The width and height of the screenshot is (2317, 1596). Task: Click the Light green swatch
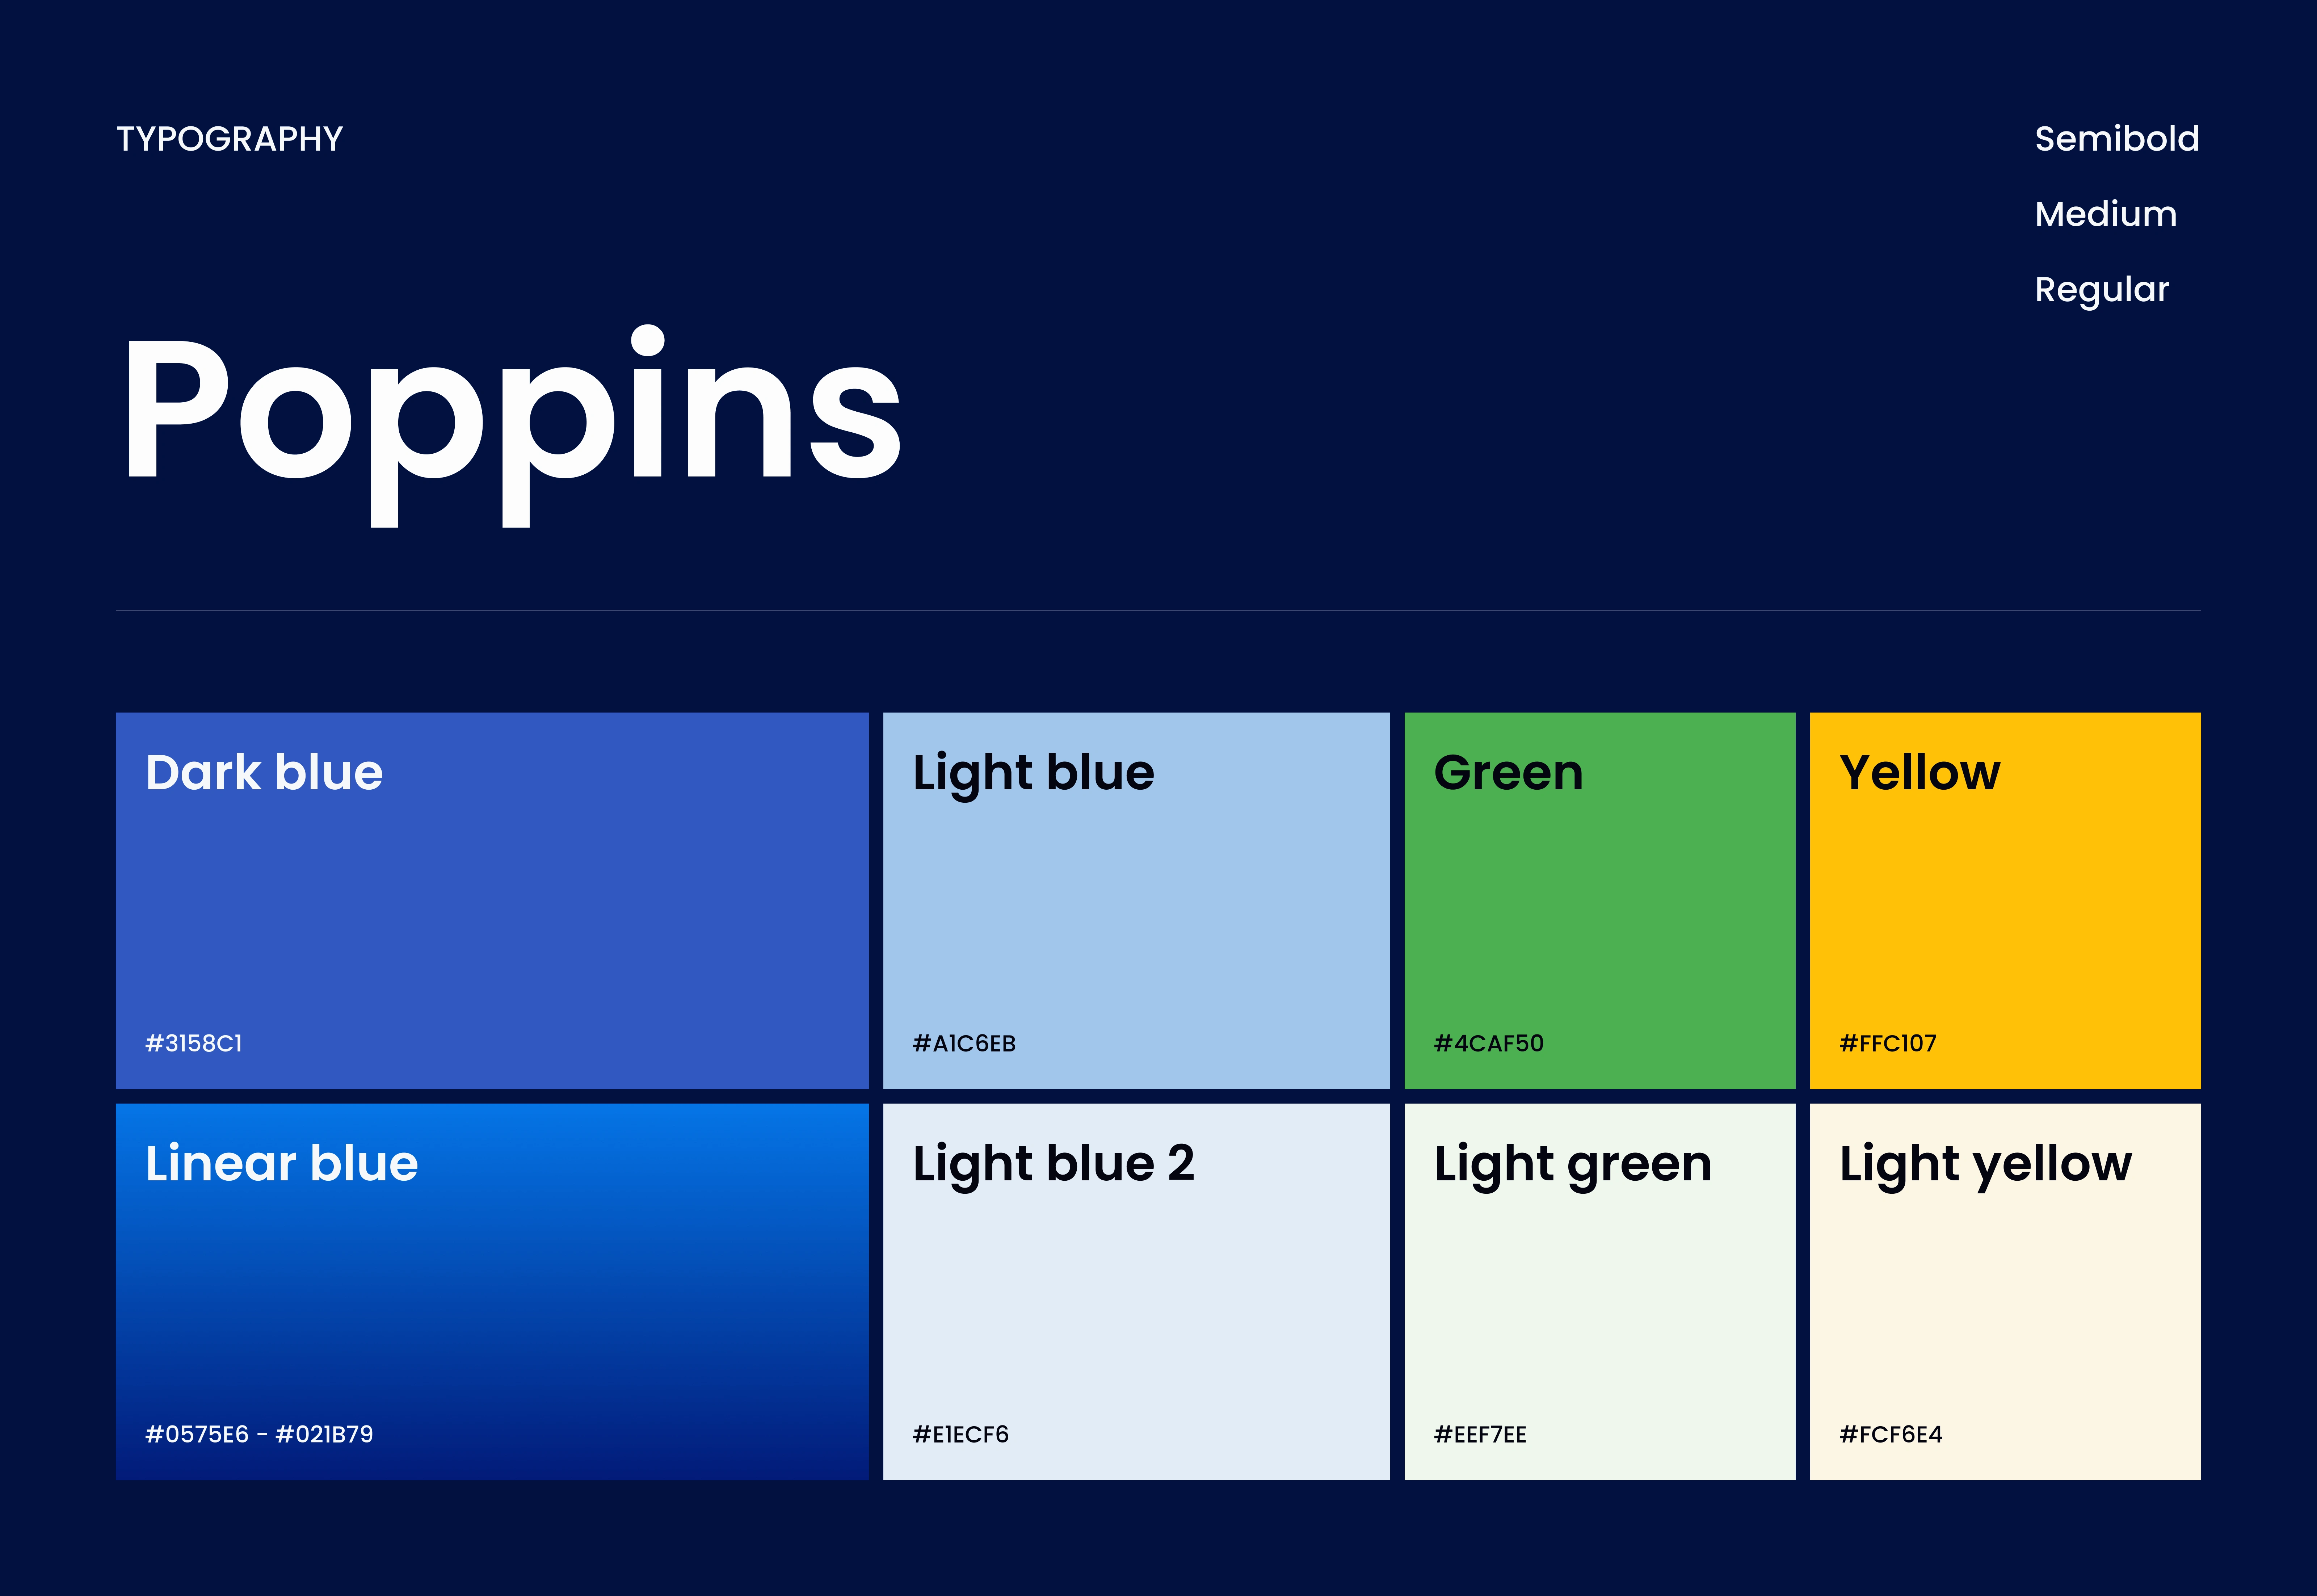[1600, 1292]
